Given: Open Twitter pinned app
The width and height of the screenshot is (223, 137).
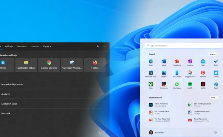Looking at the screenshot, I should pos(216,74).
